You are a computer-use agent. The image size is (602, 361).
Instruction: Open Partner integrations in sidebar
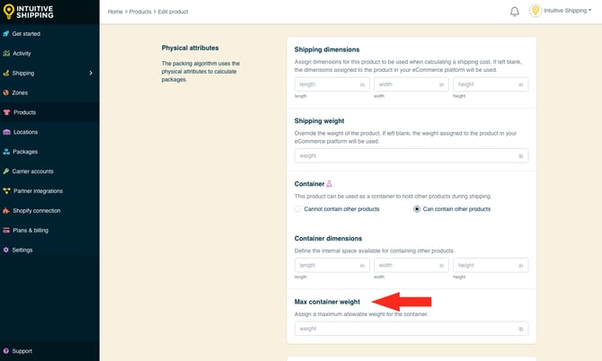38,190
